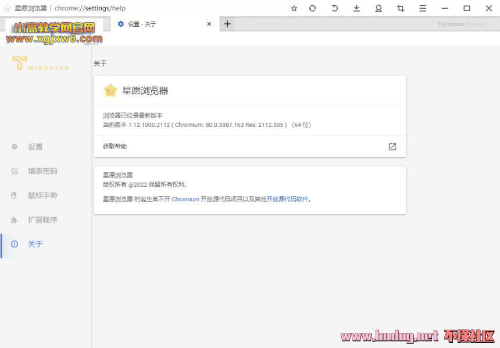Click the 版权所有 @2022 copyright text
This screenshot has height=348, width=500.
[145, 184]
